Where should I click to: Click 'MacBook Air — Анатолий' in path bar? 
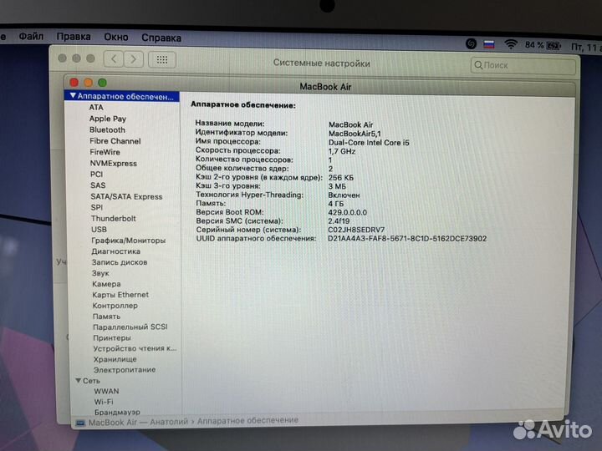(x=139, y=423)
